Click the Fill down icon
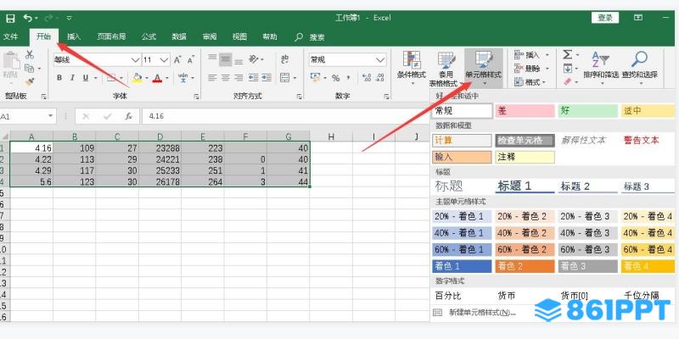The image size is (679, 339). click(567, 69)
